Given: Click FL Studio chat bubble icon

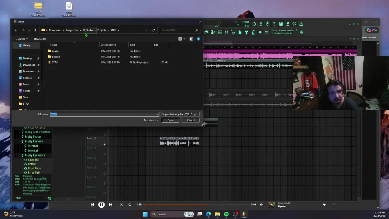Looking at the screenshot, I should (294, 24).
